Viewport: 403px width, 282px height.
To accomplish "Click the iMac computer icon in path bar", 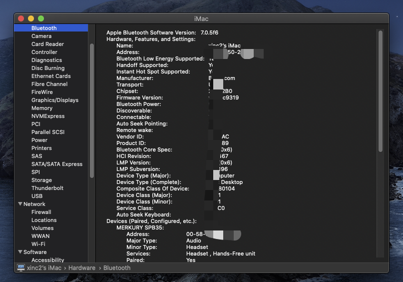I will coord(21,268).
